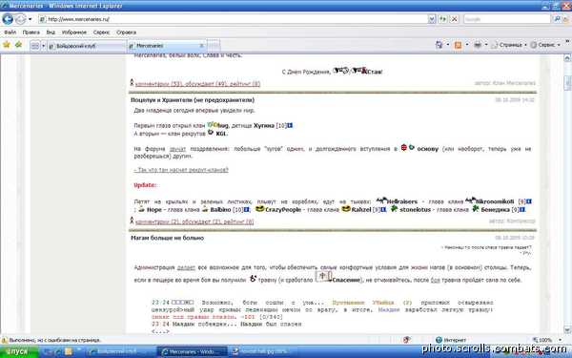Open the underlined 'делает' link in Администрация text

click(186, 267)
